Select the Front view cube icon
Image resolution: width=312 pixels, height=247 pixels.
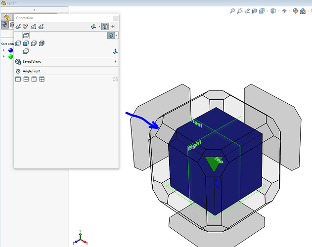tap(18, 43)
